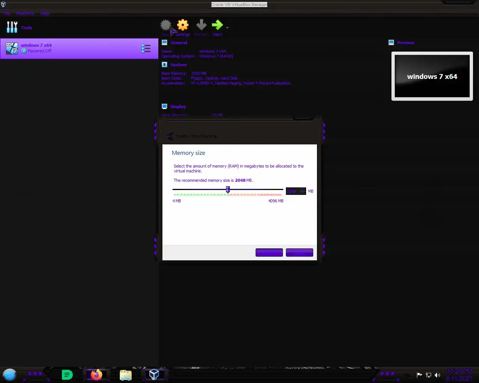Image resolution: width=479 pixels, height=383 pixels.
Task: Click the back arrow beside Create Virtual Machine
Action: pyautogui.click(x=170, y=136)
